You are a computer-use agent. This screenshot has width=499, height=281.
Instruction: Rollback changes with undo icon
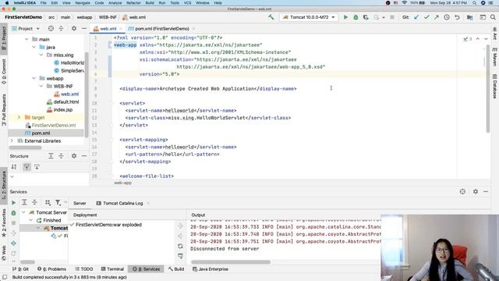[x=457, y=17]
